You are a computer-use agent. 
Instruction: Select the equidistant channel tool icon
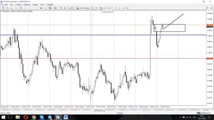click(41, 8)
